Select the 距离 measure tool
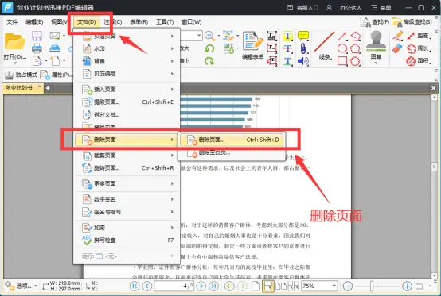 point(419,36)
